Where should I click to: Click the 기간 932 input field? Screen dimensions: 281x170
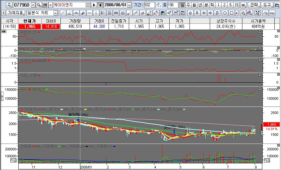click(149, 5)
